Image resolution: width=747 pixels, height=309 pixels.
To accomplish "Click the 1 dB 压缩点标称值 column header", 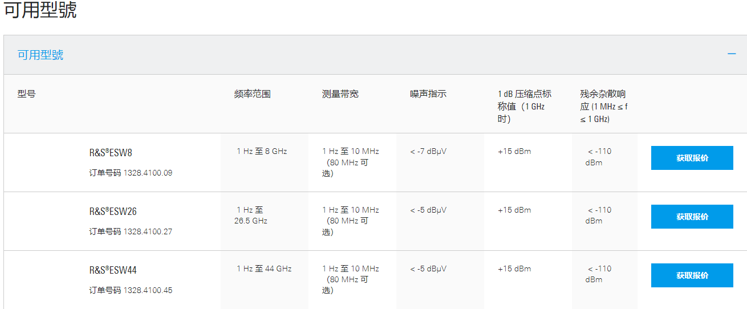I will click(524, 106).
